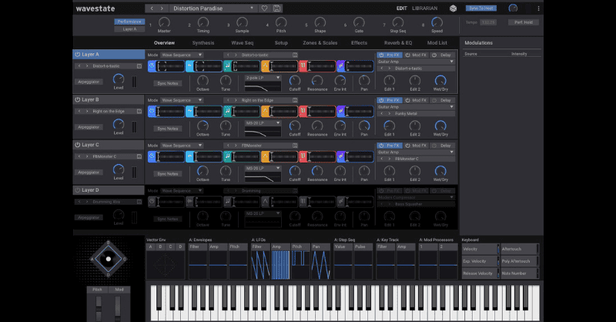Screen dimensions: 616x322
Task: Enable Layer D with its power button
Action: [78, 190]
